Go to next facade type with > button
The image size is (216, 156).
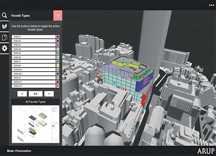pos(49,94)
